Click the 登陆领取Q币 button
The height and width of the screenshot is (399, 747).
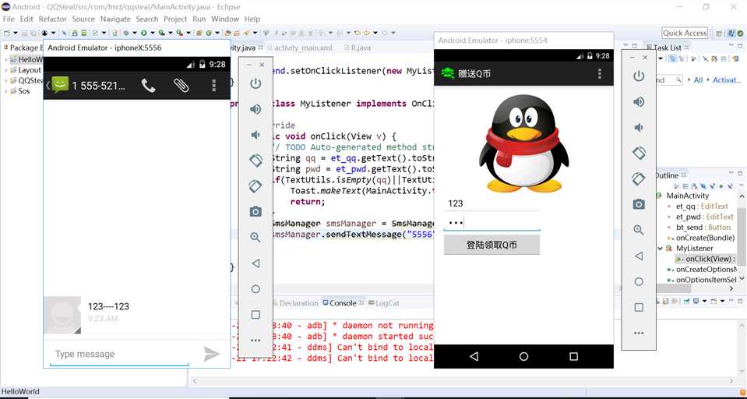click(492, 245)
